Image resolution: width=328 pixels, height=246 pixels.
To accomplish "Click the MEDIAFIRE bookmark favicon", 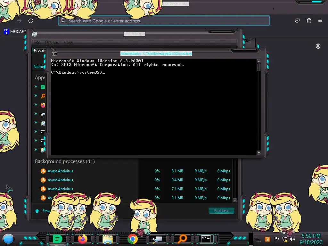I will click(x=6, y=31).
